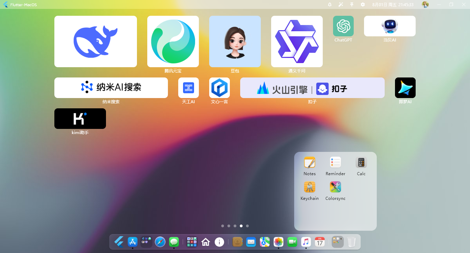This screenshot has height=253, width=470.
Task: Launch 通义千问
Action: coord(297,41)
